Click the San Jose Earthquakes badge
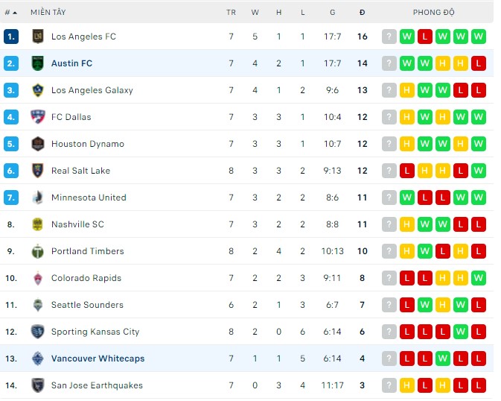 click(38, 385)
